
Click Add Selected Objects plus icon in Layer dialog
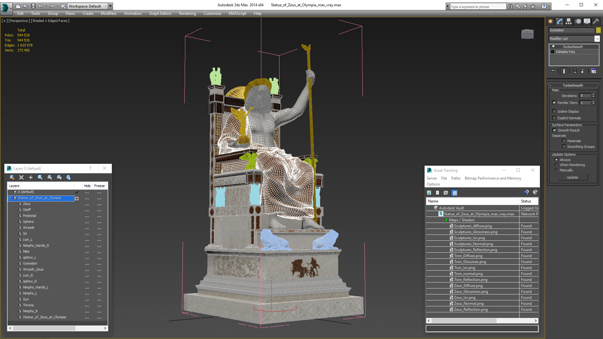(31, 177)
